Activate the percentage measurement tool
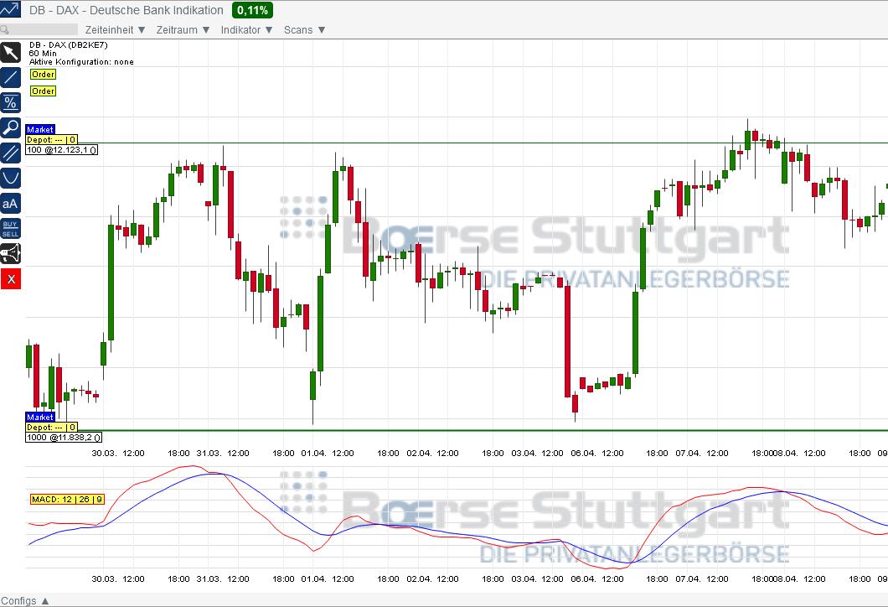The image size is (888, 607). 10,102
